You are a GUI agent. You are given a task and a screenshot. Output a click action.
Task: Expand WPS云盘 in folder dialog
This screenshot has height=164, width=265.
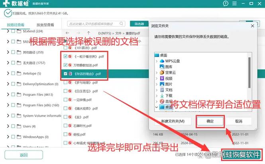tap(157, 61)
